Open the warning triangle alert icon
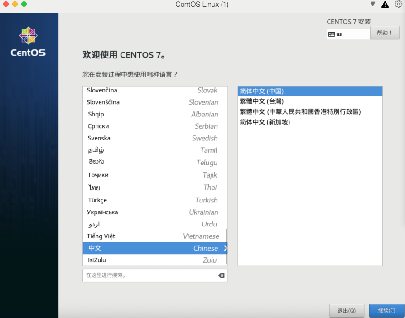Screen dimensions: 405x318 point(385,5)
